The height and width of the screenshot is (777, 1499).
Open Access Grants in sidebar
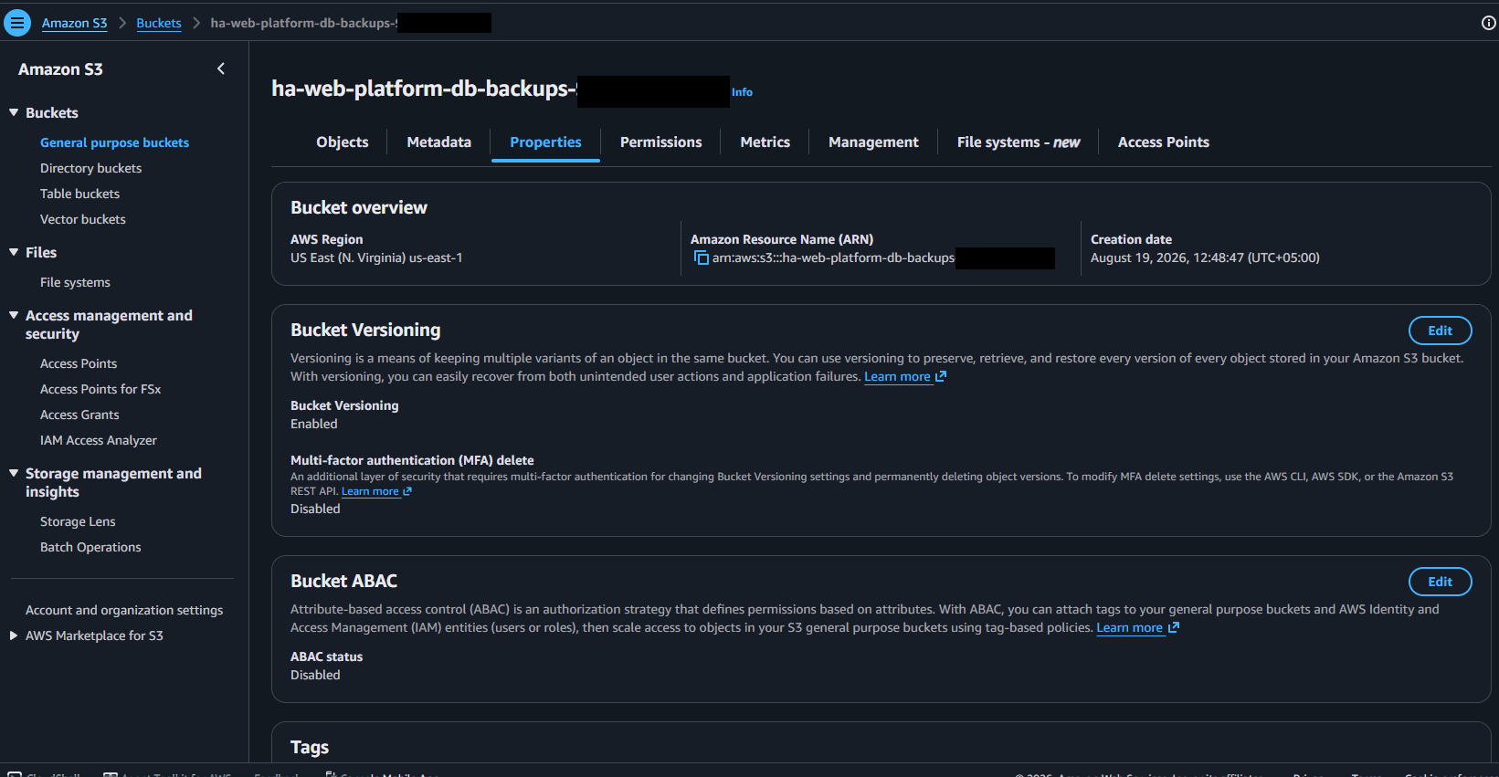click(79, 415)
